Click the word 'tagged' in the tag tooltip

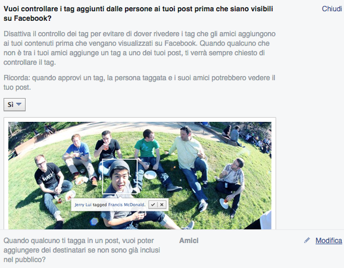(100, 204)
